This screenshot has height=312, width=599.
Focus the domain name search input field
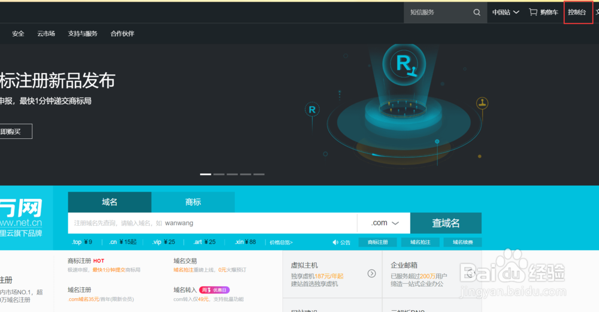[x=213, y=223]
